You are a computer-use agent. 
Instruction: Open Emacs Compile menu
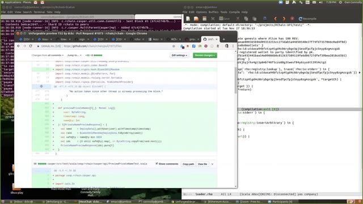point(234,12)
